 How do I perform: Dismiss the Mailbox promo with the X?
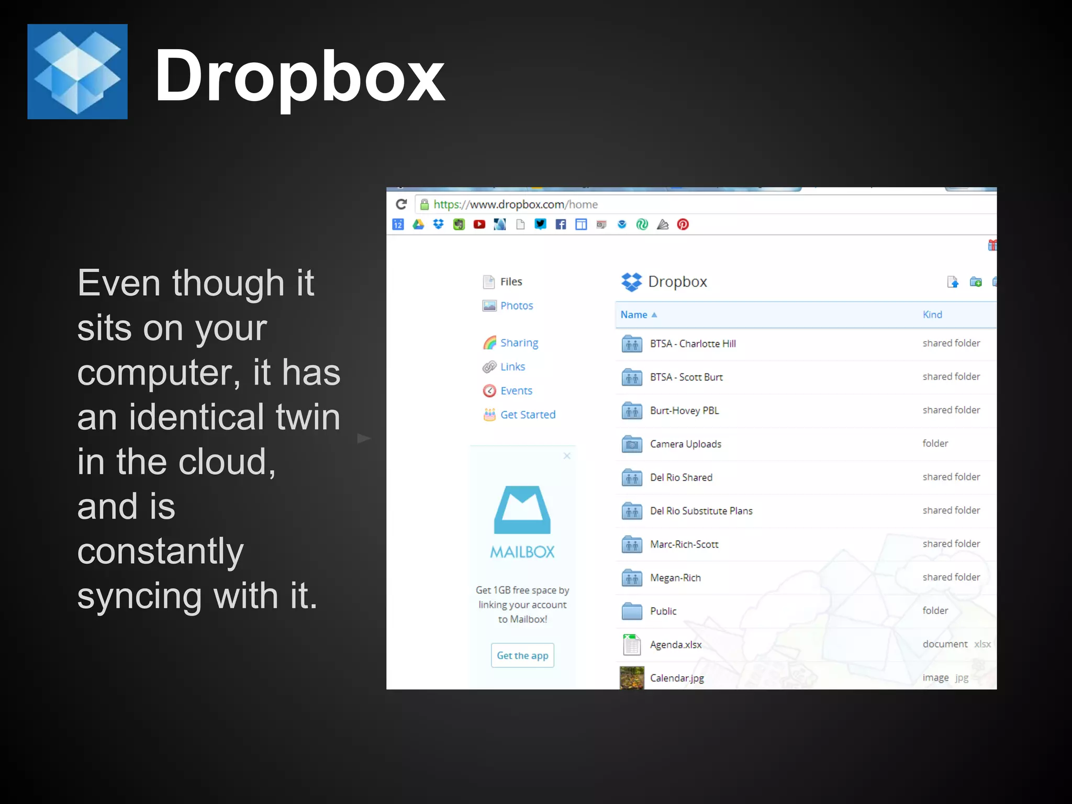tap(567, 456)
